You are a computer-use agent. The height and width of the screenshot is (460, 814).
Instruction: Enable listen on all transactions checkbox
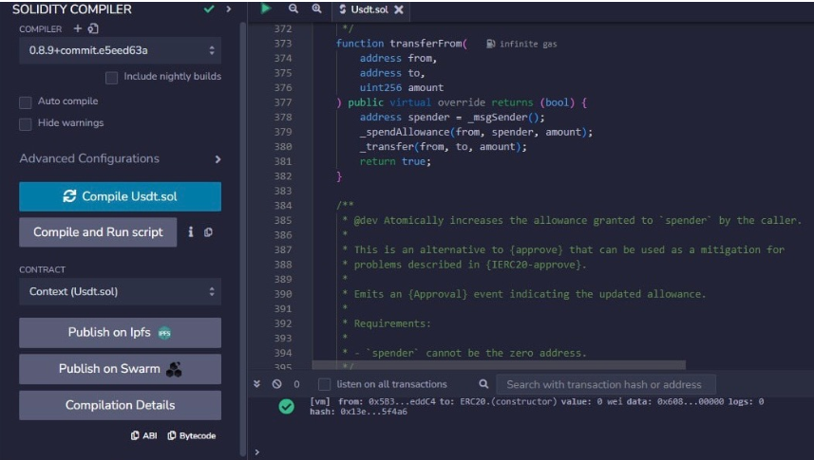click(325, 384)
